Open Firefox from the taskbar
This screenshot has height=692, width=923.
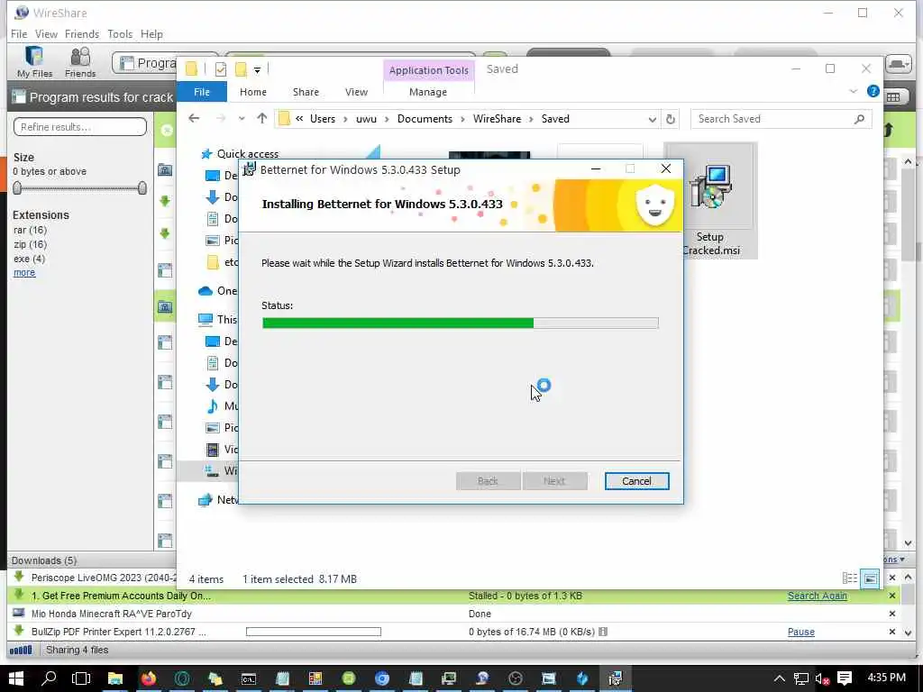pyautogui.click(x=149, y=678)
